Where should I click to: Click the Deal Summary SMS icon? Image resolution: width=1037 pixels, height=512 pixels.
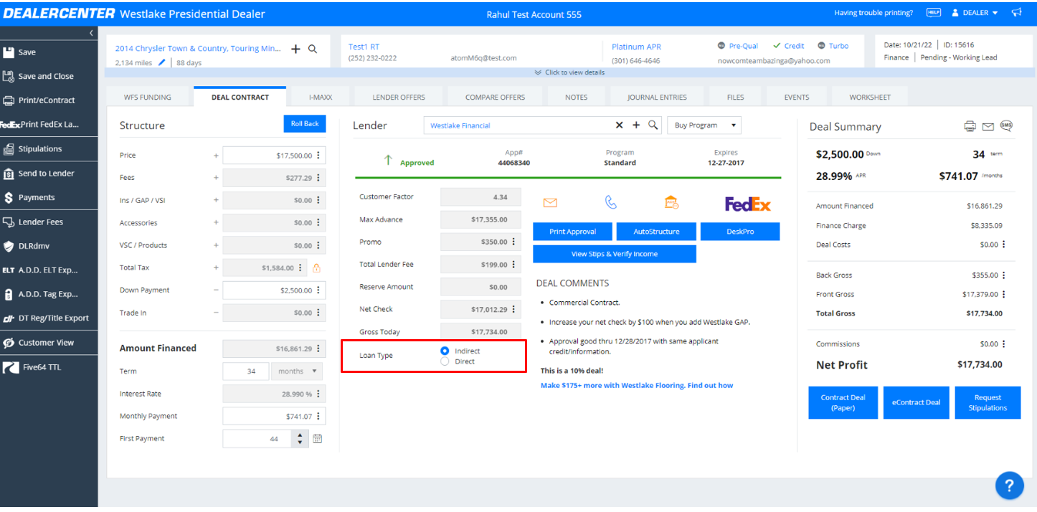click(1006, 126)
